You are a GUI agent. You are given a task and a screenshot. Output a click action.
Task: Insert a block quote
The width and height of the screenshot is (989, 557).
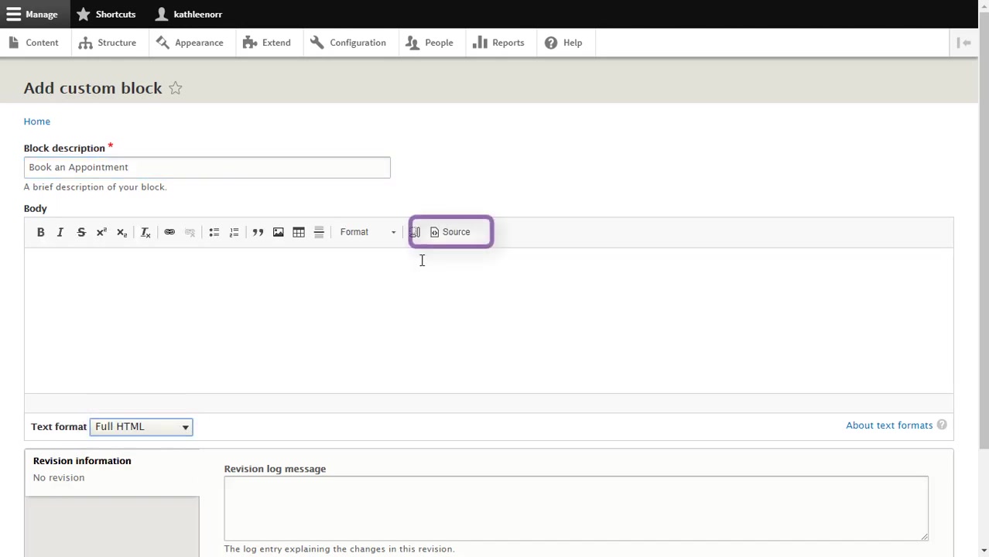(258, 232)
